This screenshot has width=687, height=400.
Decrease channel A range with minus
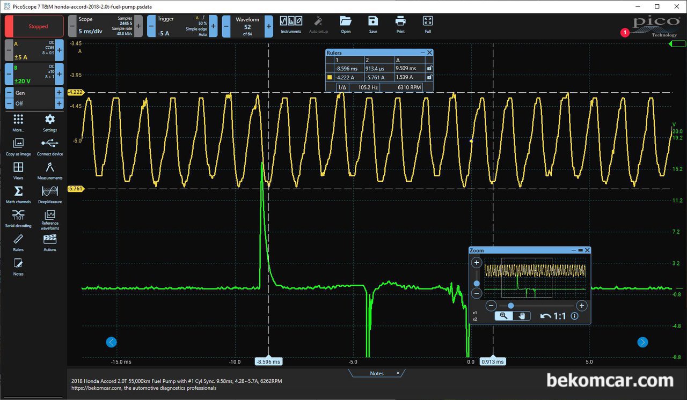(9, 50)
